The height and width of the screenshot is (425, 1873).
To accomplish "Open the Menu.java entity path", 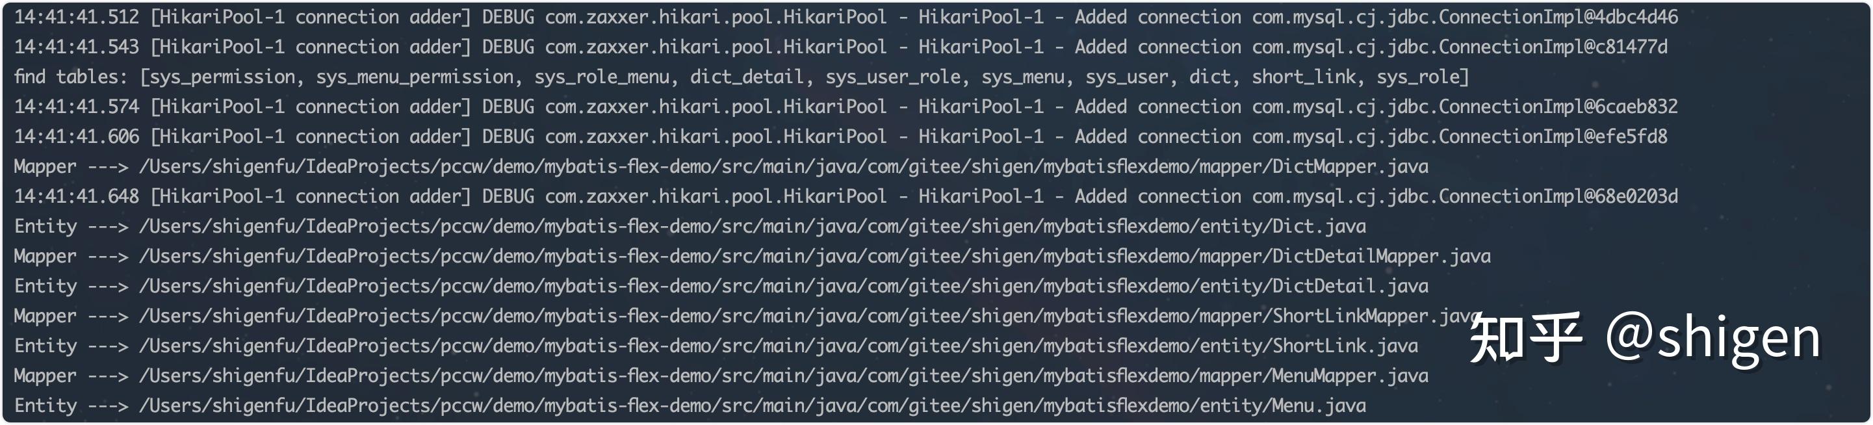I will point(752,406).
